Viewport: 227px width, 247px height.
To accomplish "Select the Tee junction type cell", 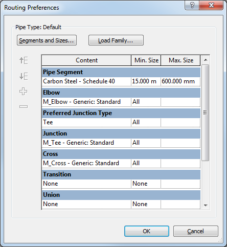I will point(86,122).
